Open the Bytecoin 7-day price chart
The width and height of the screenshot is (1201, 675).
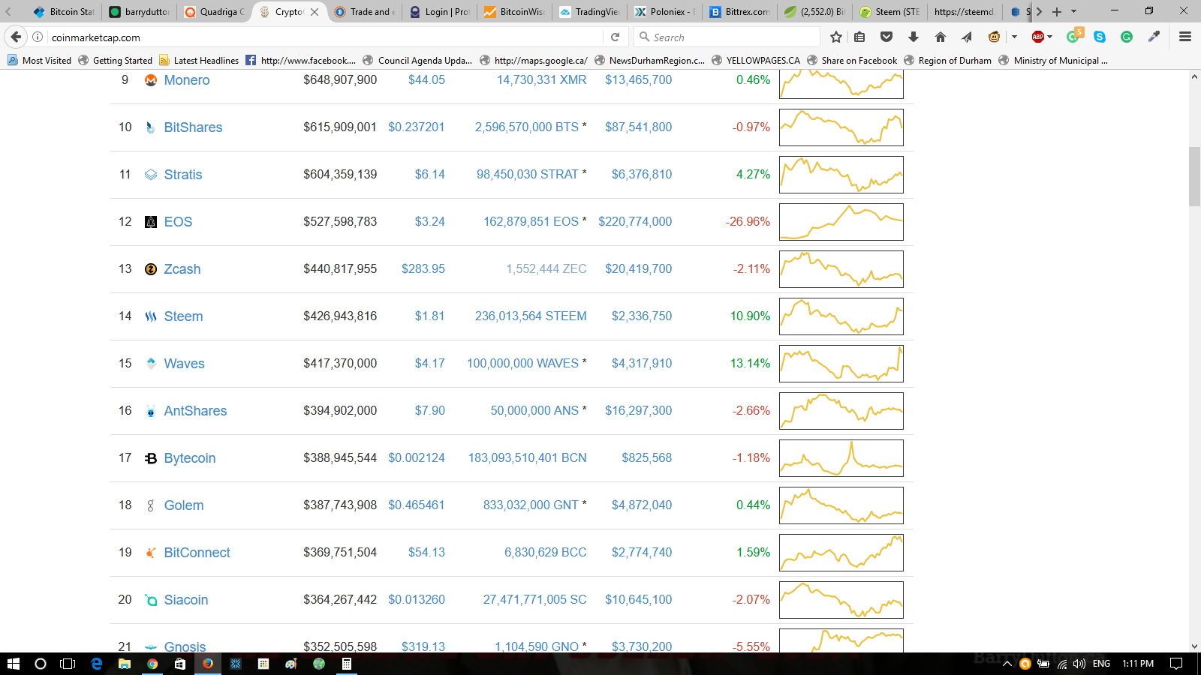pos(841,458)
